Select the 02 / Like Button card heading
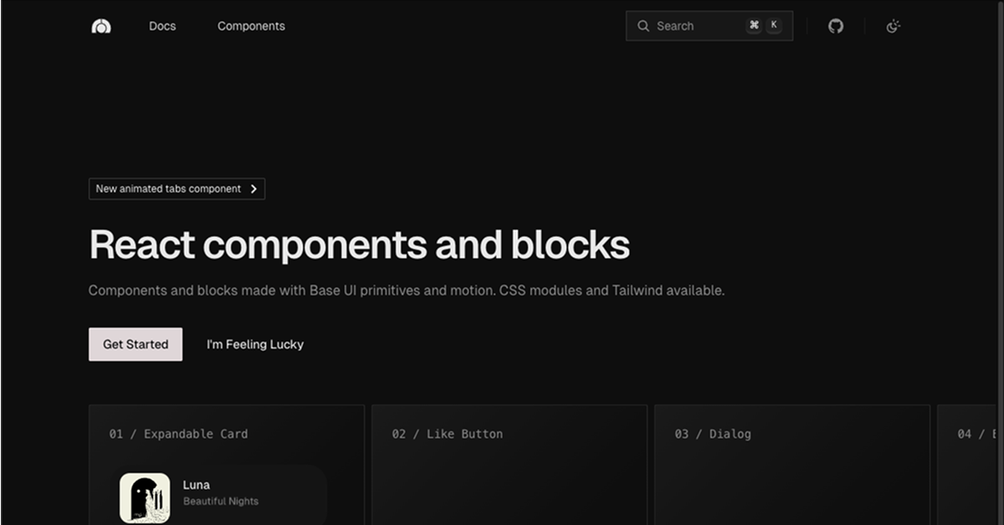Viewport: 1004px width, 525px height. [x=447, y=434]
